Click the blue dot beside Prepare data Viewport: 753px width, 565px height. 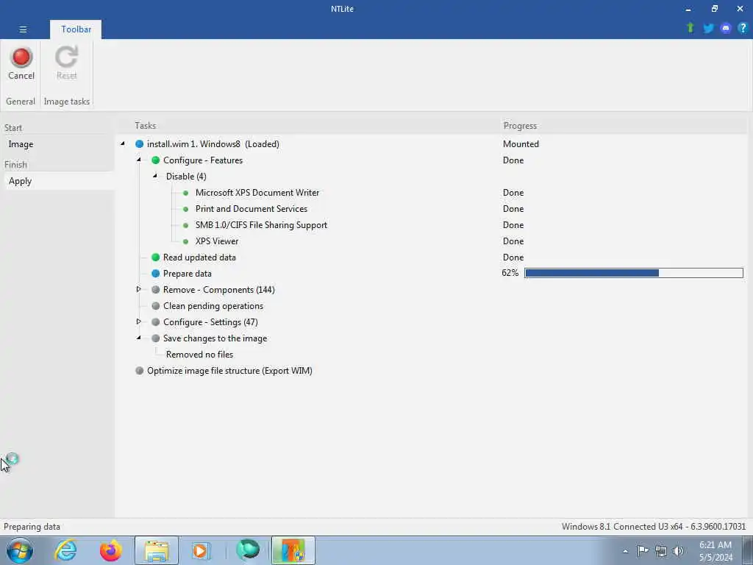coord(156,274)
